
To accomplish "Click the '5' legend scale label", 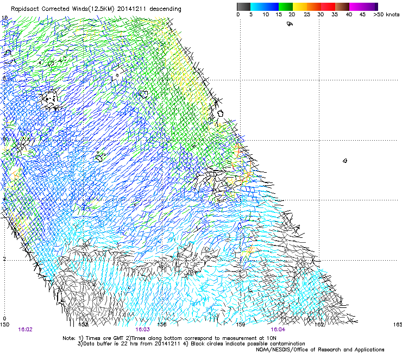I will pyautogui.click(x=251, y=15).
